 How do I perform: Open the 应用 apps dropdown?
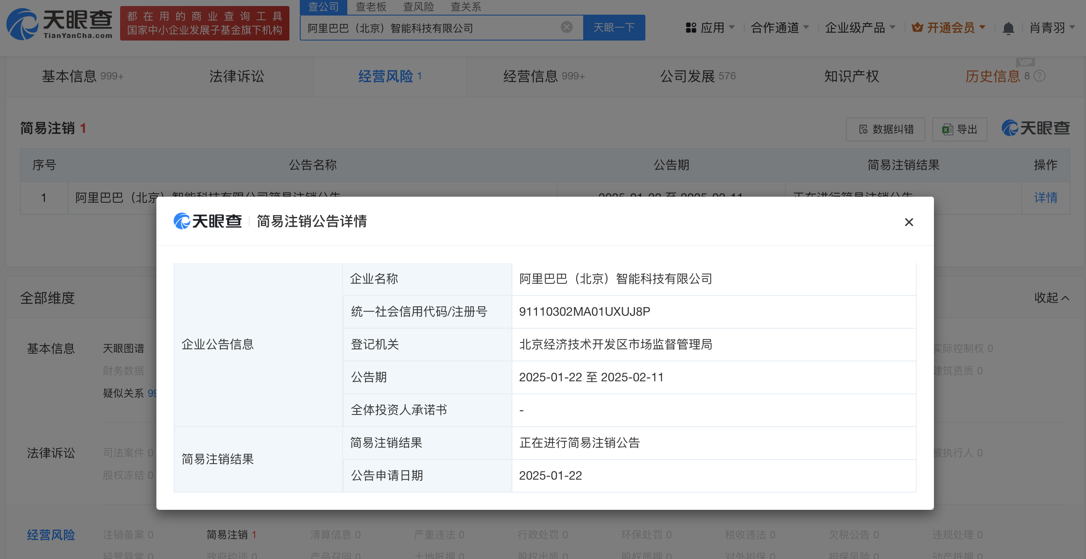pyautogui.click(x=711, y=28)
